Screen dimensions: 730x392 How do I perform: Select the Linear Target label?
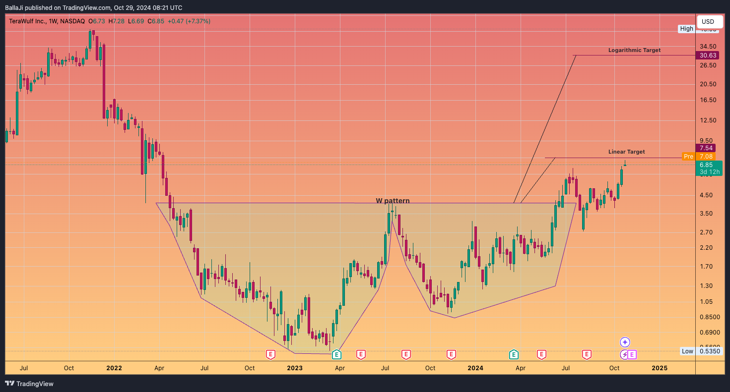point(627,152)
